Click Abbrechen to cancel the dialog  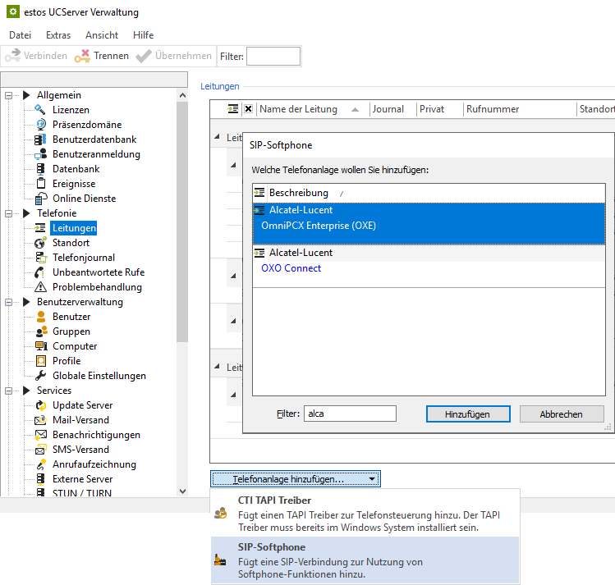pyautogui.click(x=561, y=414)
